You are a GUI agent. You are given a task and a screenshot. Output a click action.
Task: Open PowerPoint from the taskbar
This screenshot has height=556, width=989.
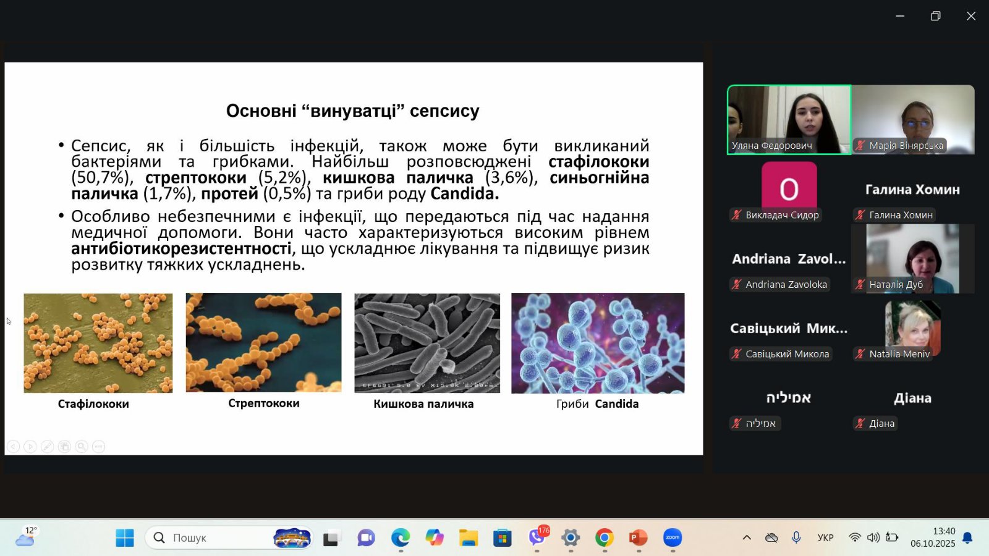638,538
